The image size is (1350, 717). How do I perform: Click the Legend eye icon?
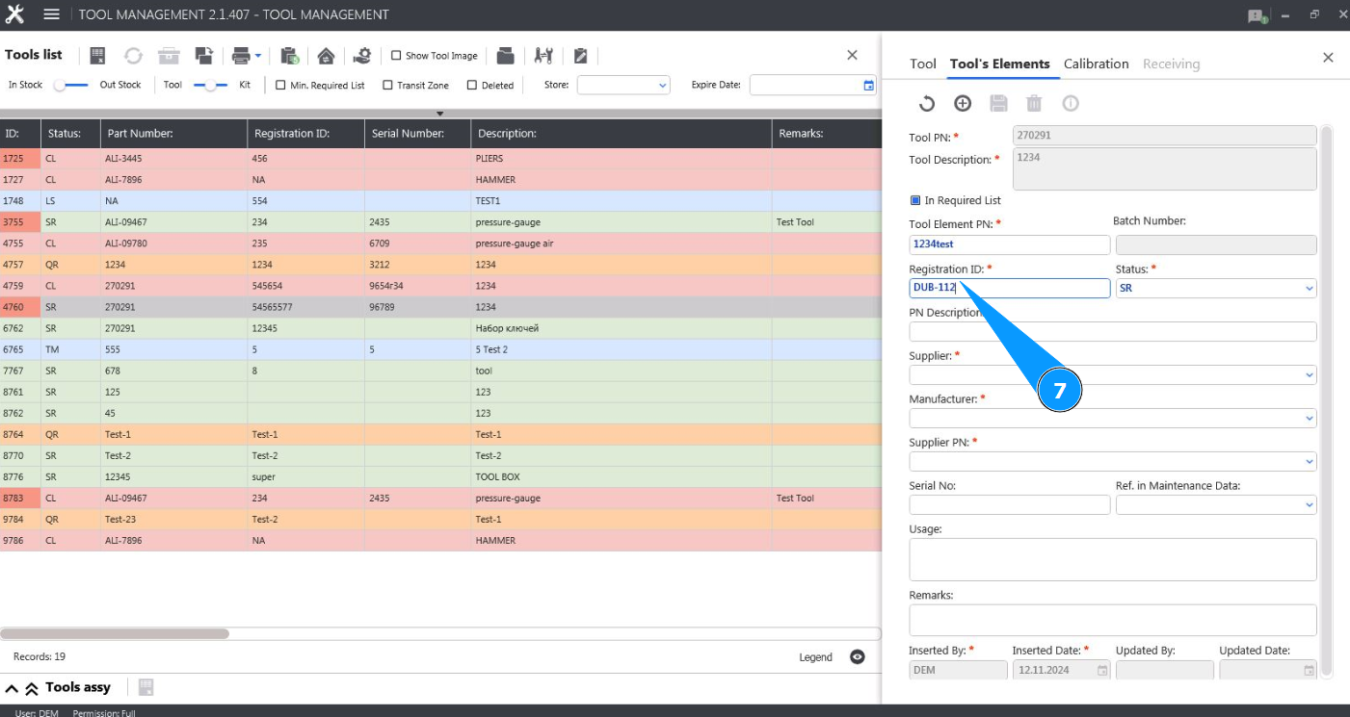coord(858,657)
